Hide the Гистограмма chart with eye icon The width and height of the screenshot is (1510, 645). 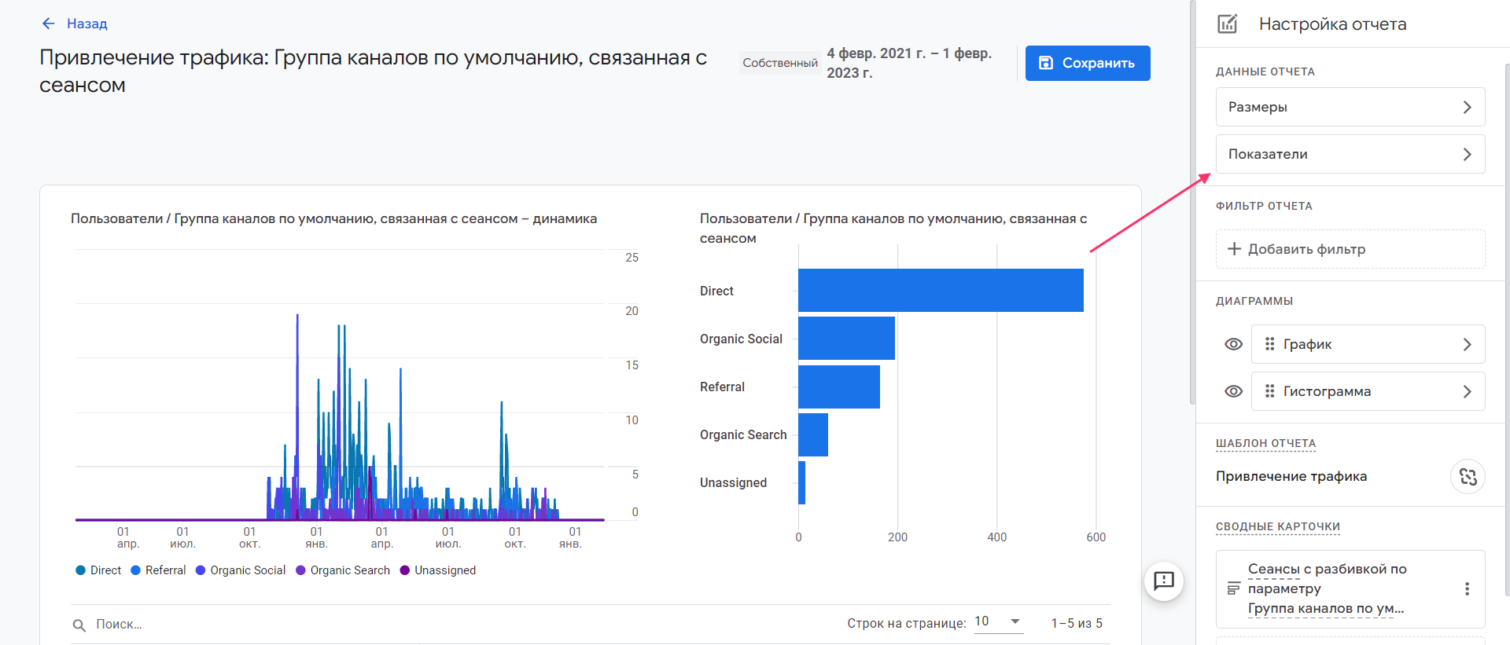click(x=1233, y=391)
